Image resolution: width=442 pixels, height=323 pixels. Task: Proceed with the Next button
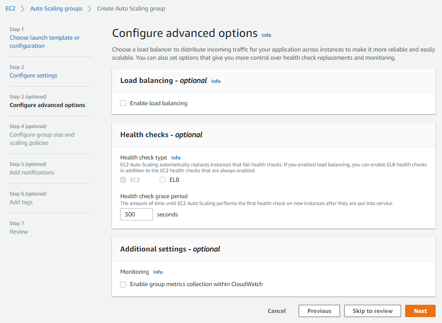420,311
